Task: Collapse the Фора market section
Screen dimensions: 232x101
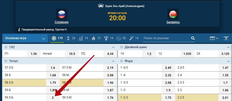Action: (228, 61)
